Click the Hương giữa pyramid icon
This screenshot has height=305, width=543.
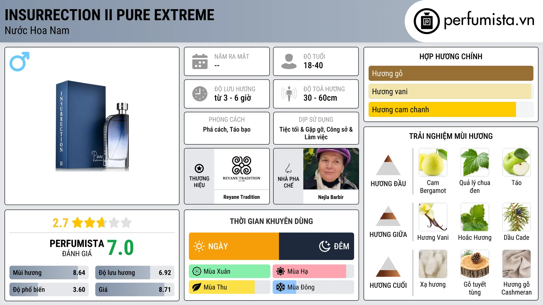388,216
